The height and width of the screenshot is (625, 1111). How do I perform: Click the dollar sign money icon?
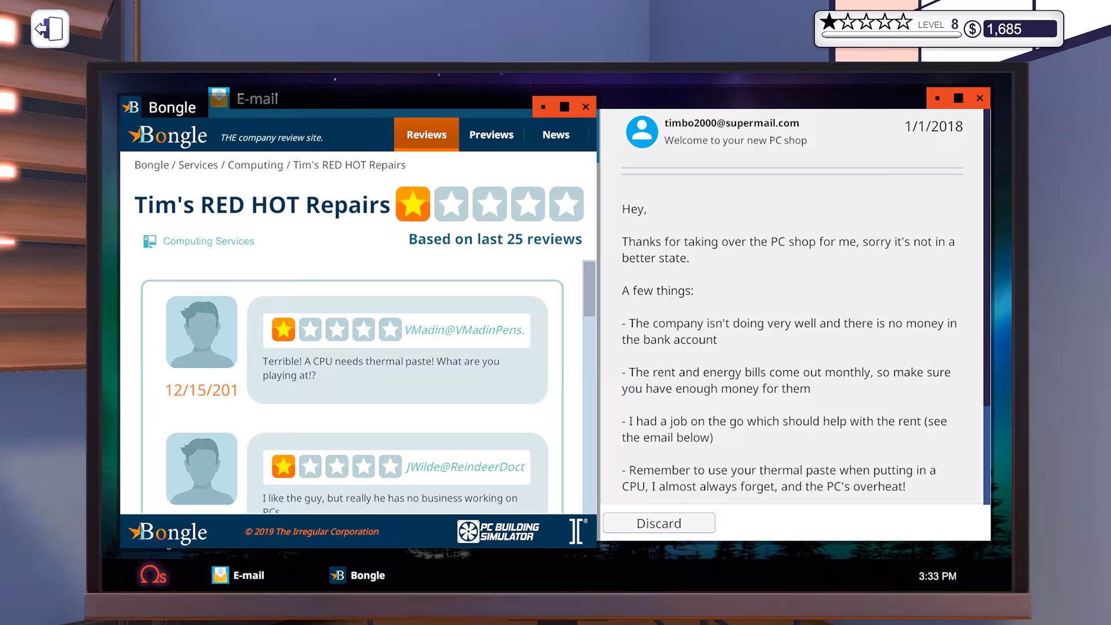point(972,29)
